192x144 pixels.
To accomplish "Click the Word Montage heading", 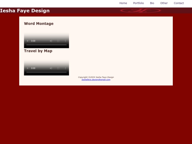I will click(39, 23).
